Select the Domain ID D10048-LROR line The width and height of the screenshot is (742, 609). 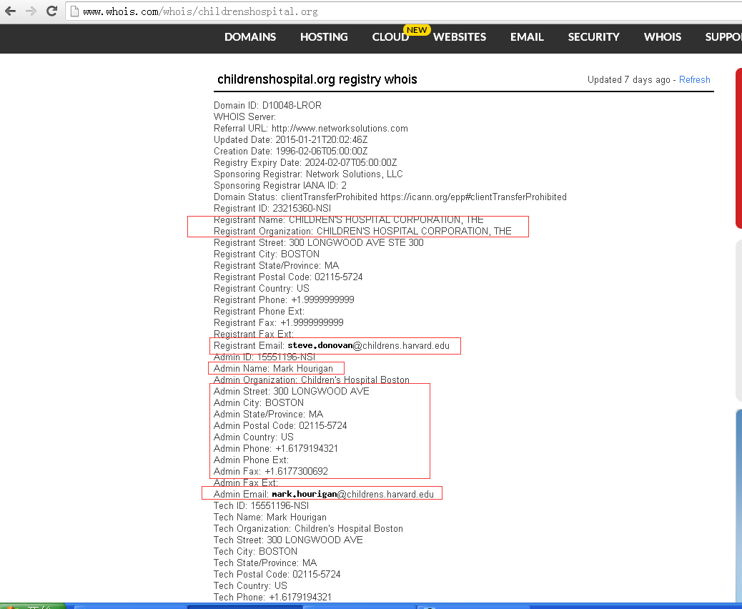tap(267, 105)
